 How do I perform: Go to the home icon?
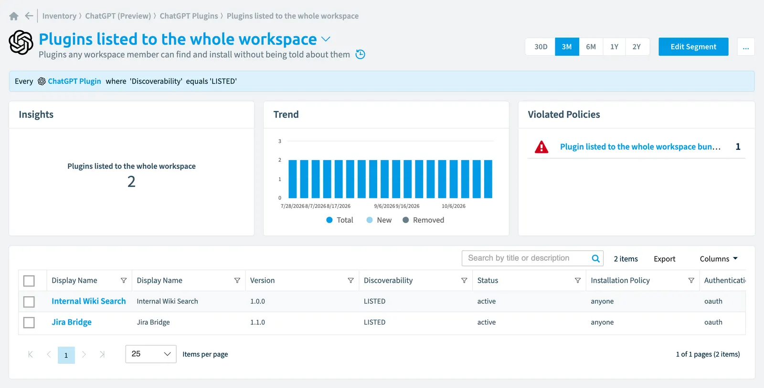tap(14, 16)
